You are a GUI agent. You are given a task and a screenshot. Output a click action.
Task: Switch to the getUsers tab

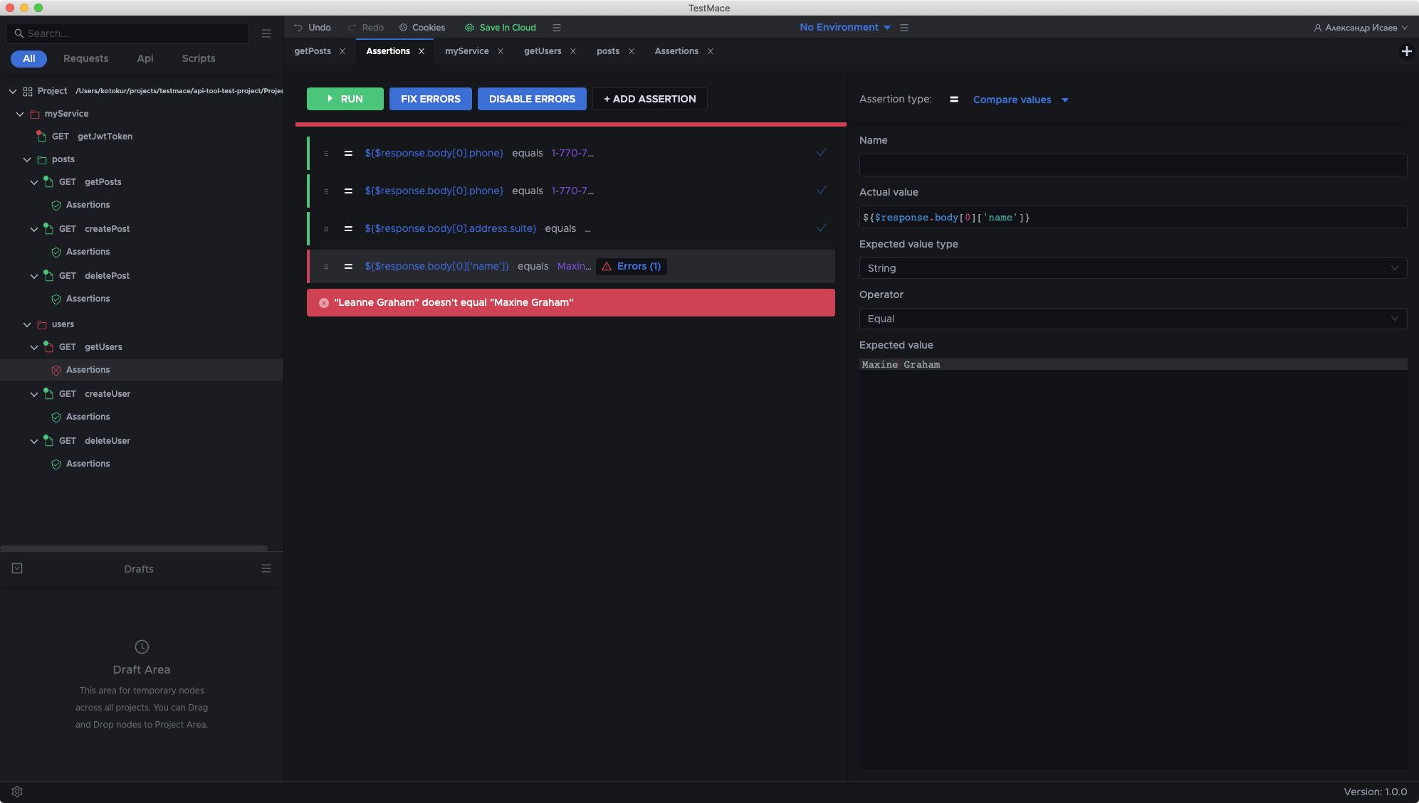click(543, 51)
